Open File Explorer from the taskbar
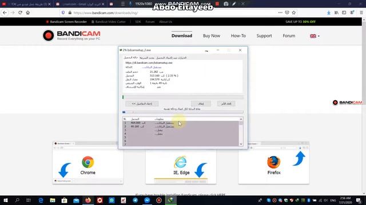Image resolution: width=366 pixels, height=205 pixels. [53, 200]
